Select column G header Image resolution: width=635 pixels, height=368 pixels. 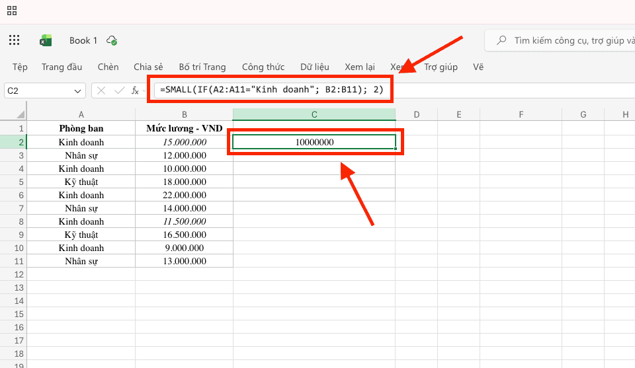click(583, 114)
